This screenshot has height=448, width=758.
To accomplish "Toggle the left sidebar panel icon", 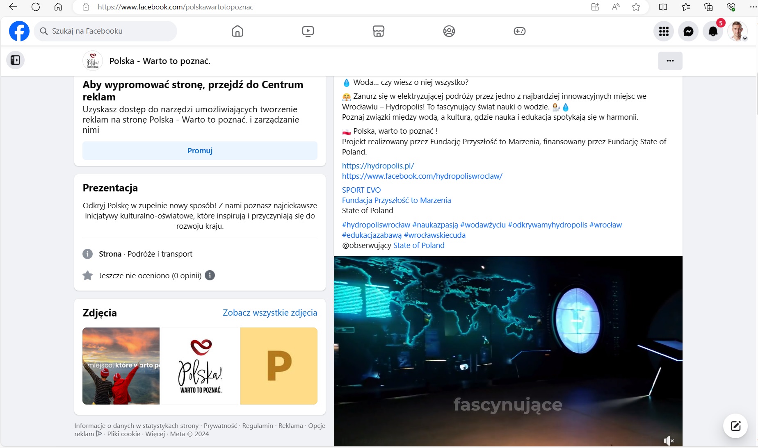I will click(x=15, y=60).
